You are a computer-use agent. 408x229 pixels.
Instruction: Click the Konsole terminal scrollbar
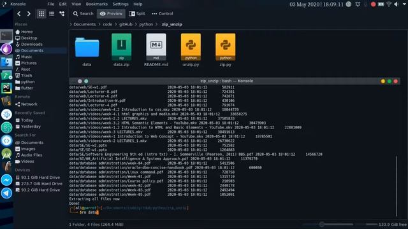pos(397,186)
